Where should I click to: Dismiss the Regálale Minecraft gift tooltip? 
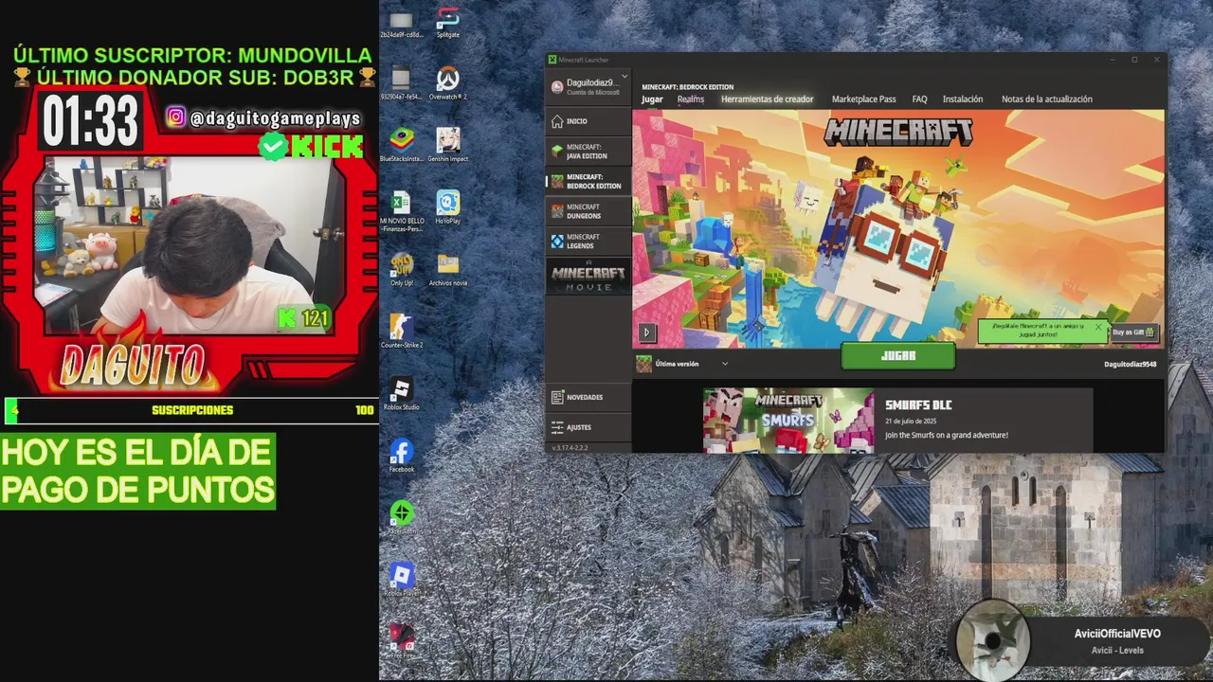1098,327
